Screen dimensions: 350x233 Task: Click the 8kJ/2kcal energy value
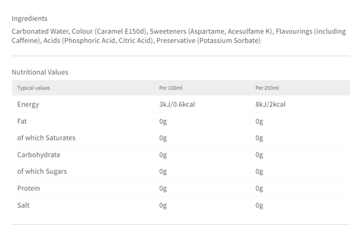click(270, 104)
